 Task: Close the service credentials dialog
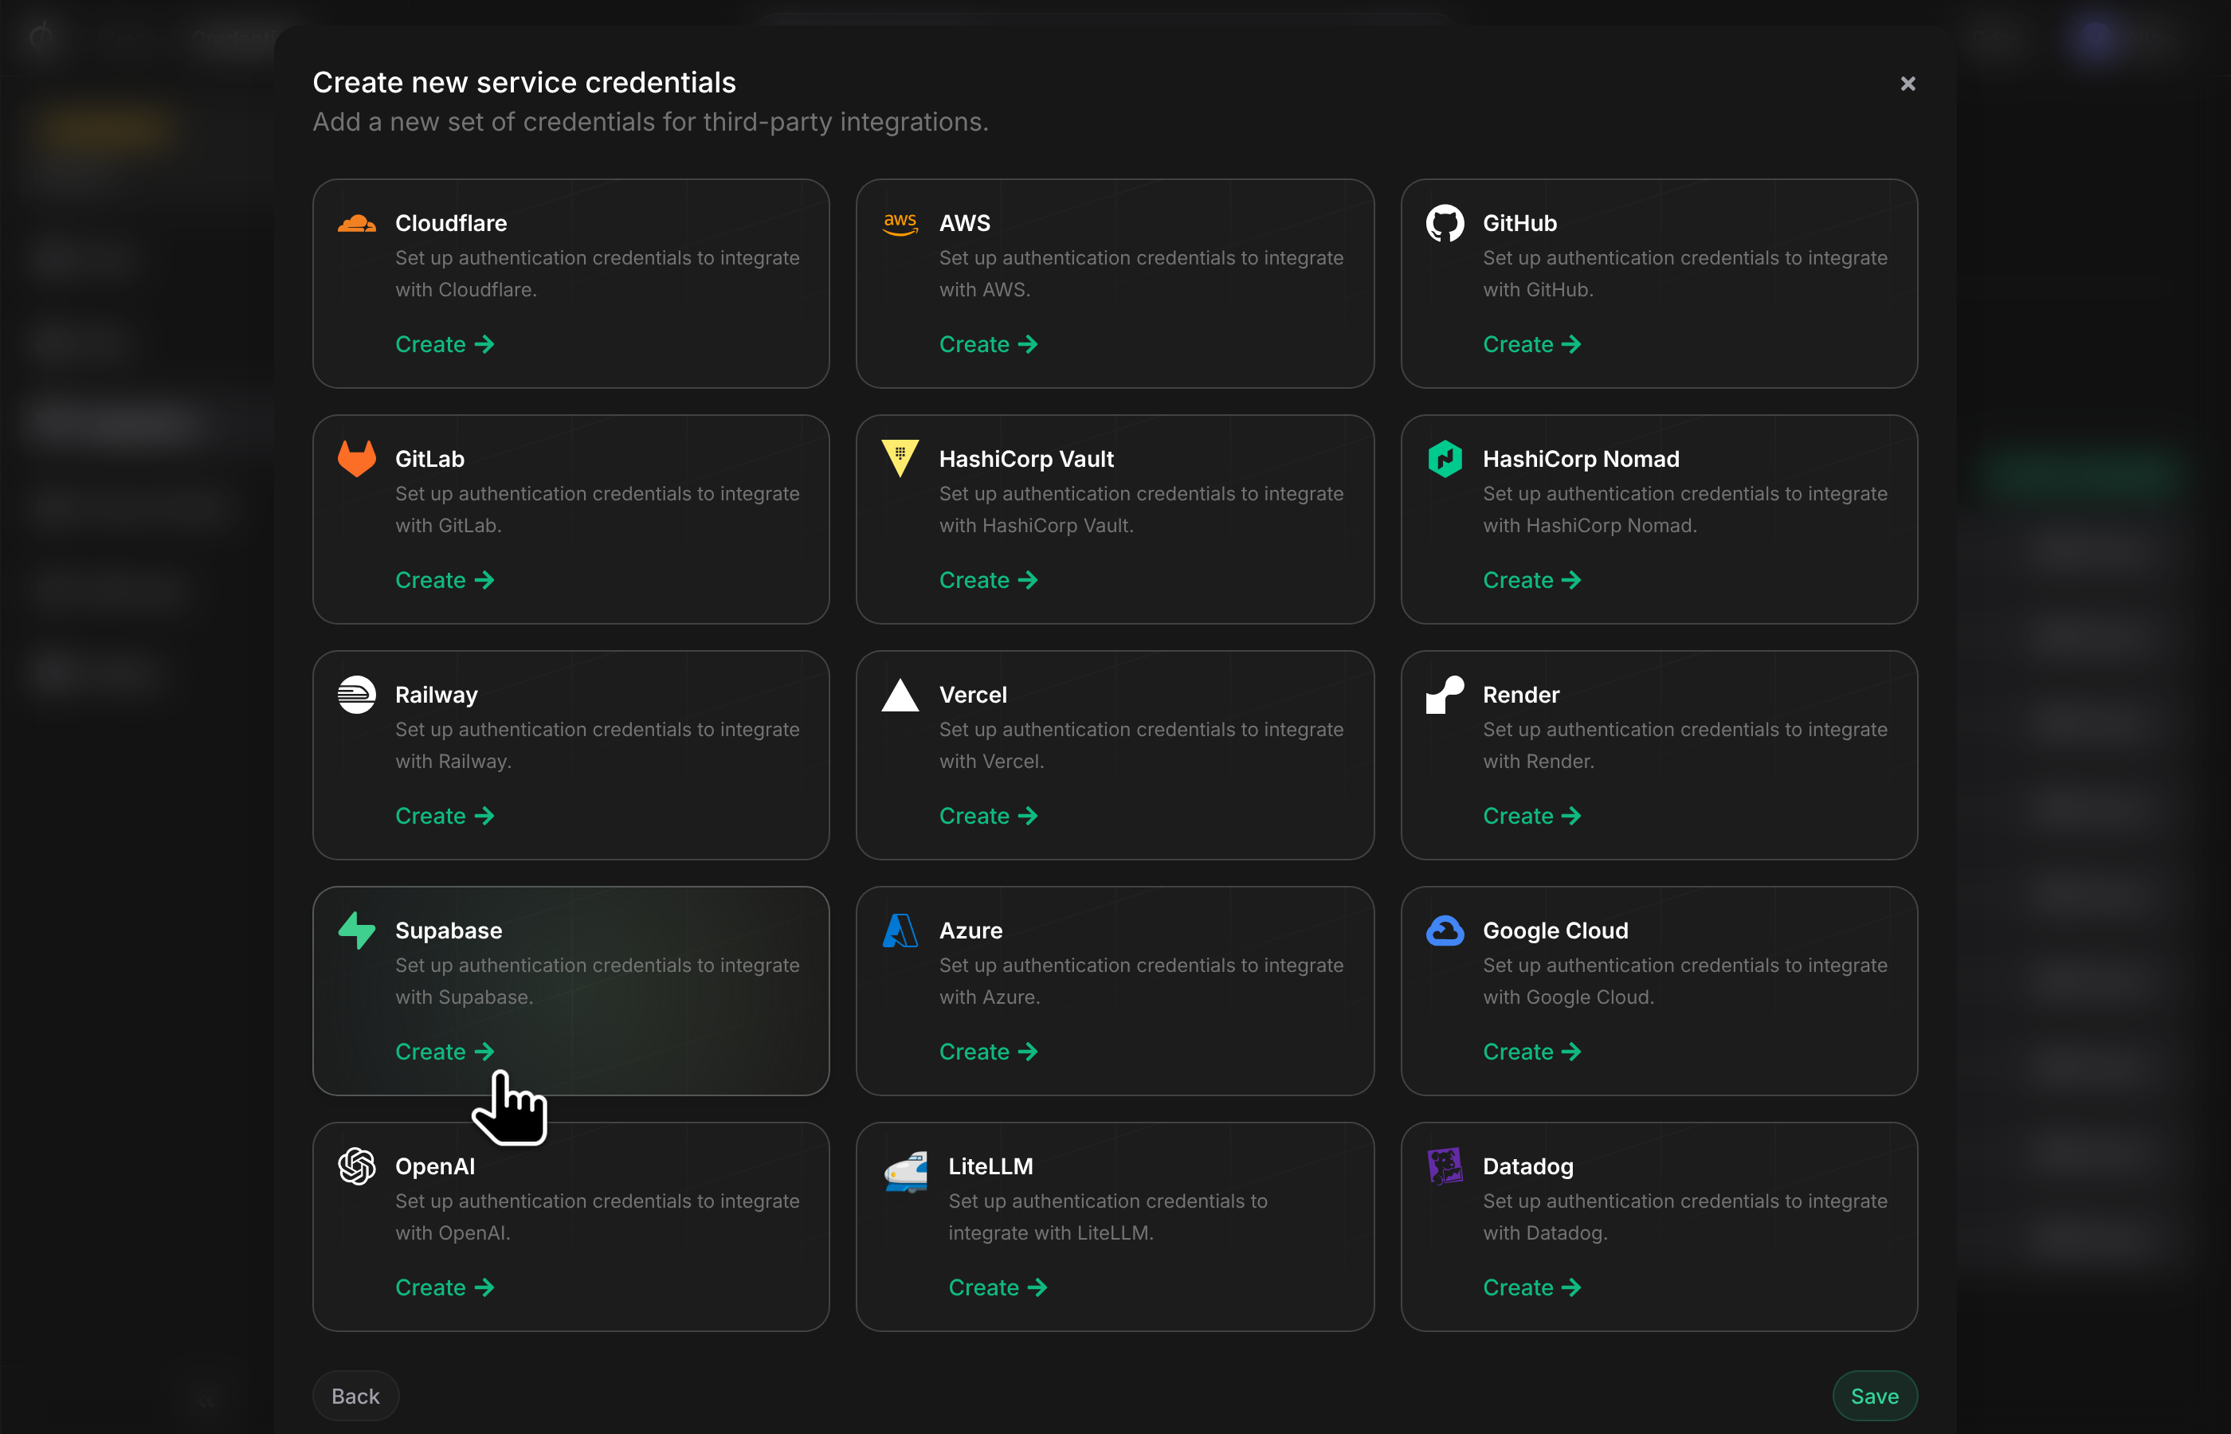(x=1907, y=84)
